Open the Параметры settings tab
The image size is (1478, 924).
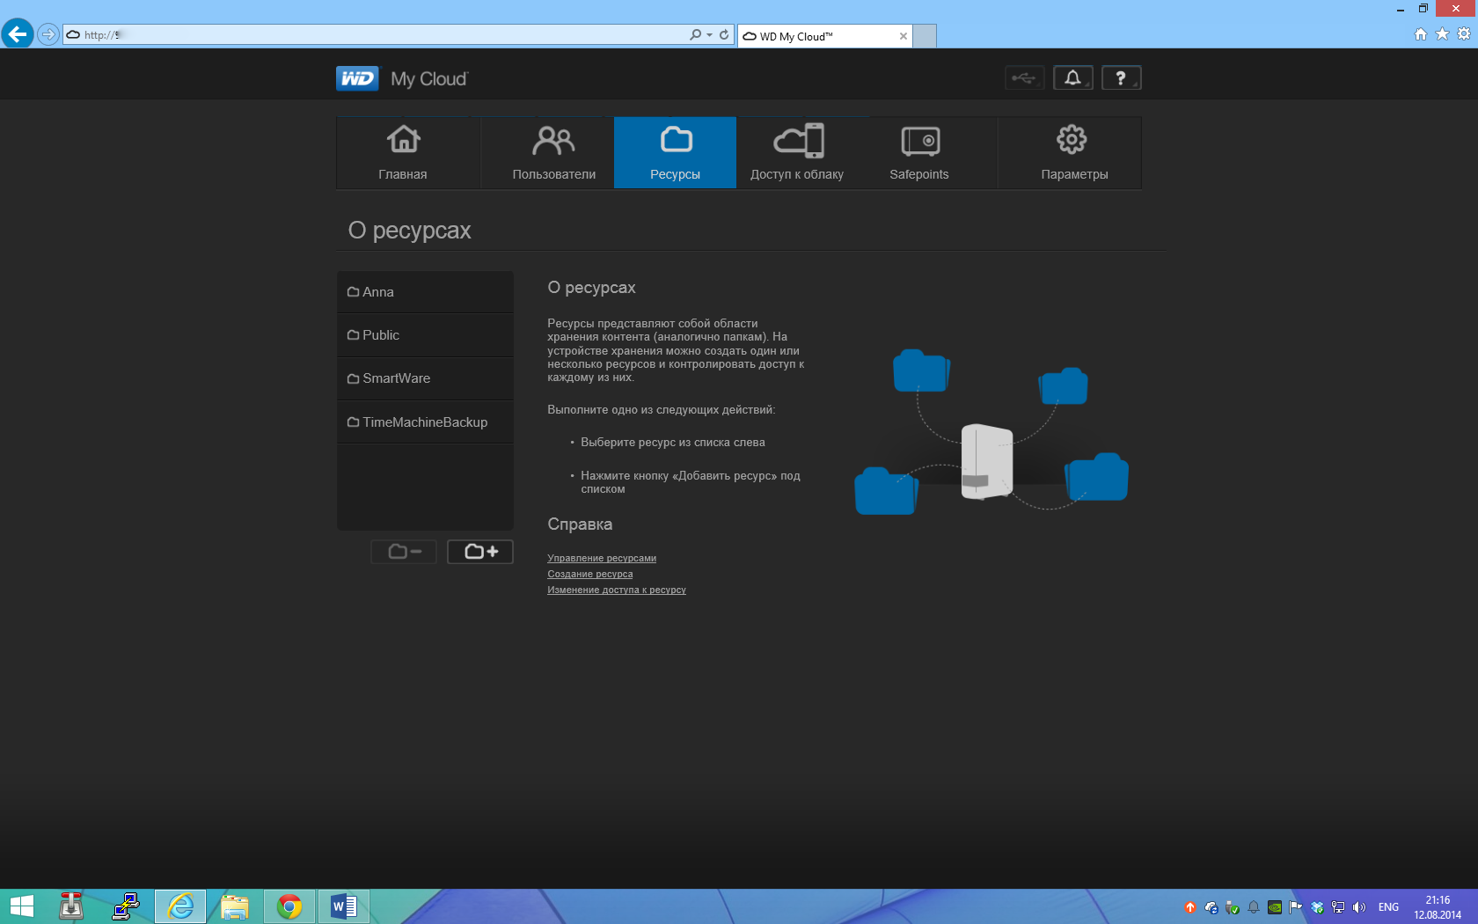[1071, 152]
